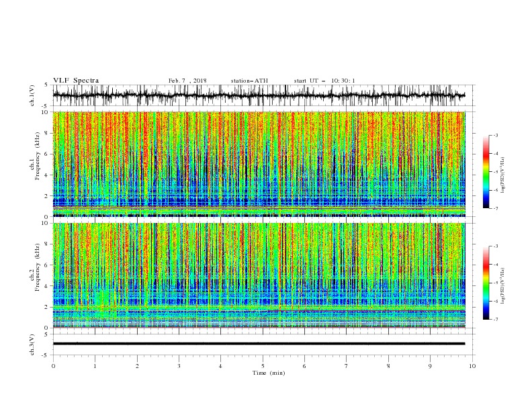Click the date text "Feb. 7, 2018"
The image size is (532, 411).
(x=187, y=81)
